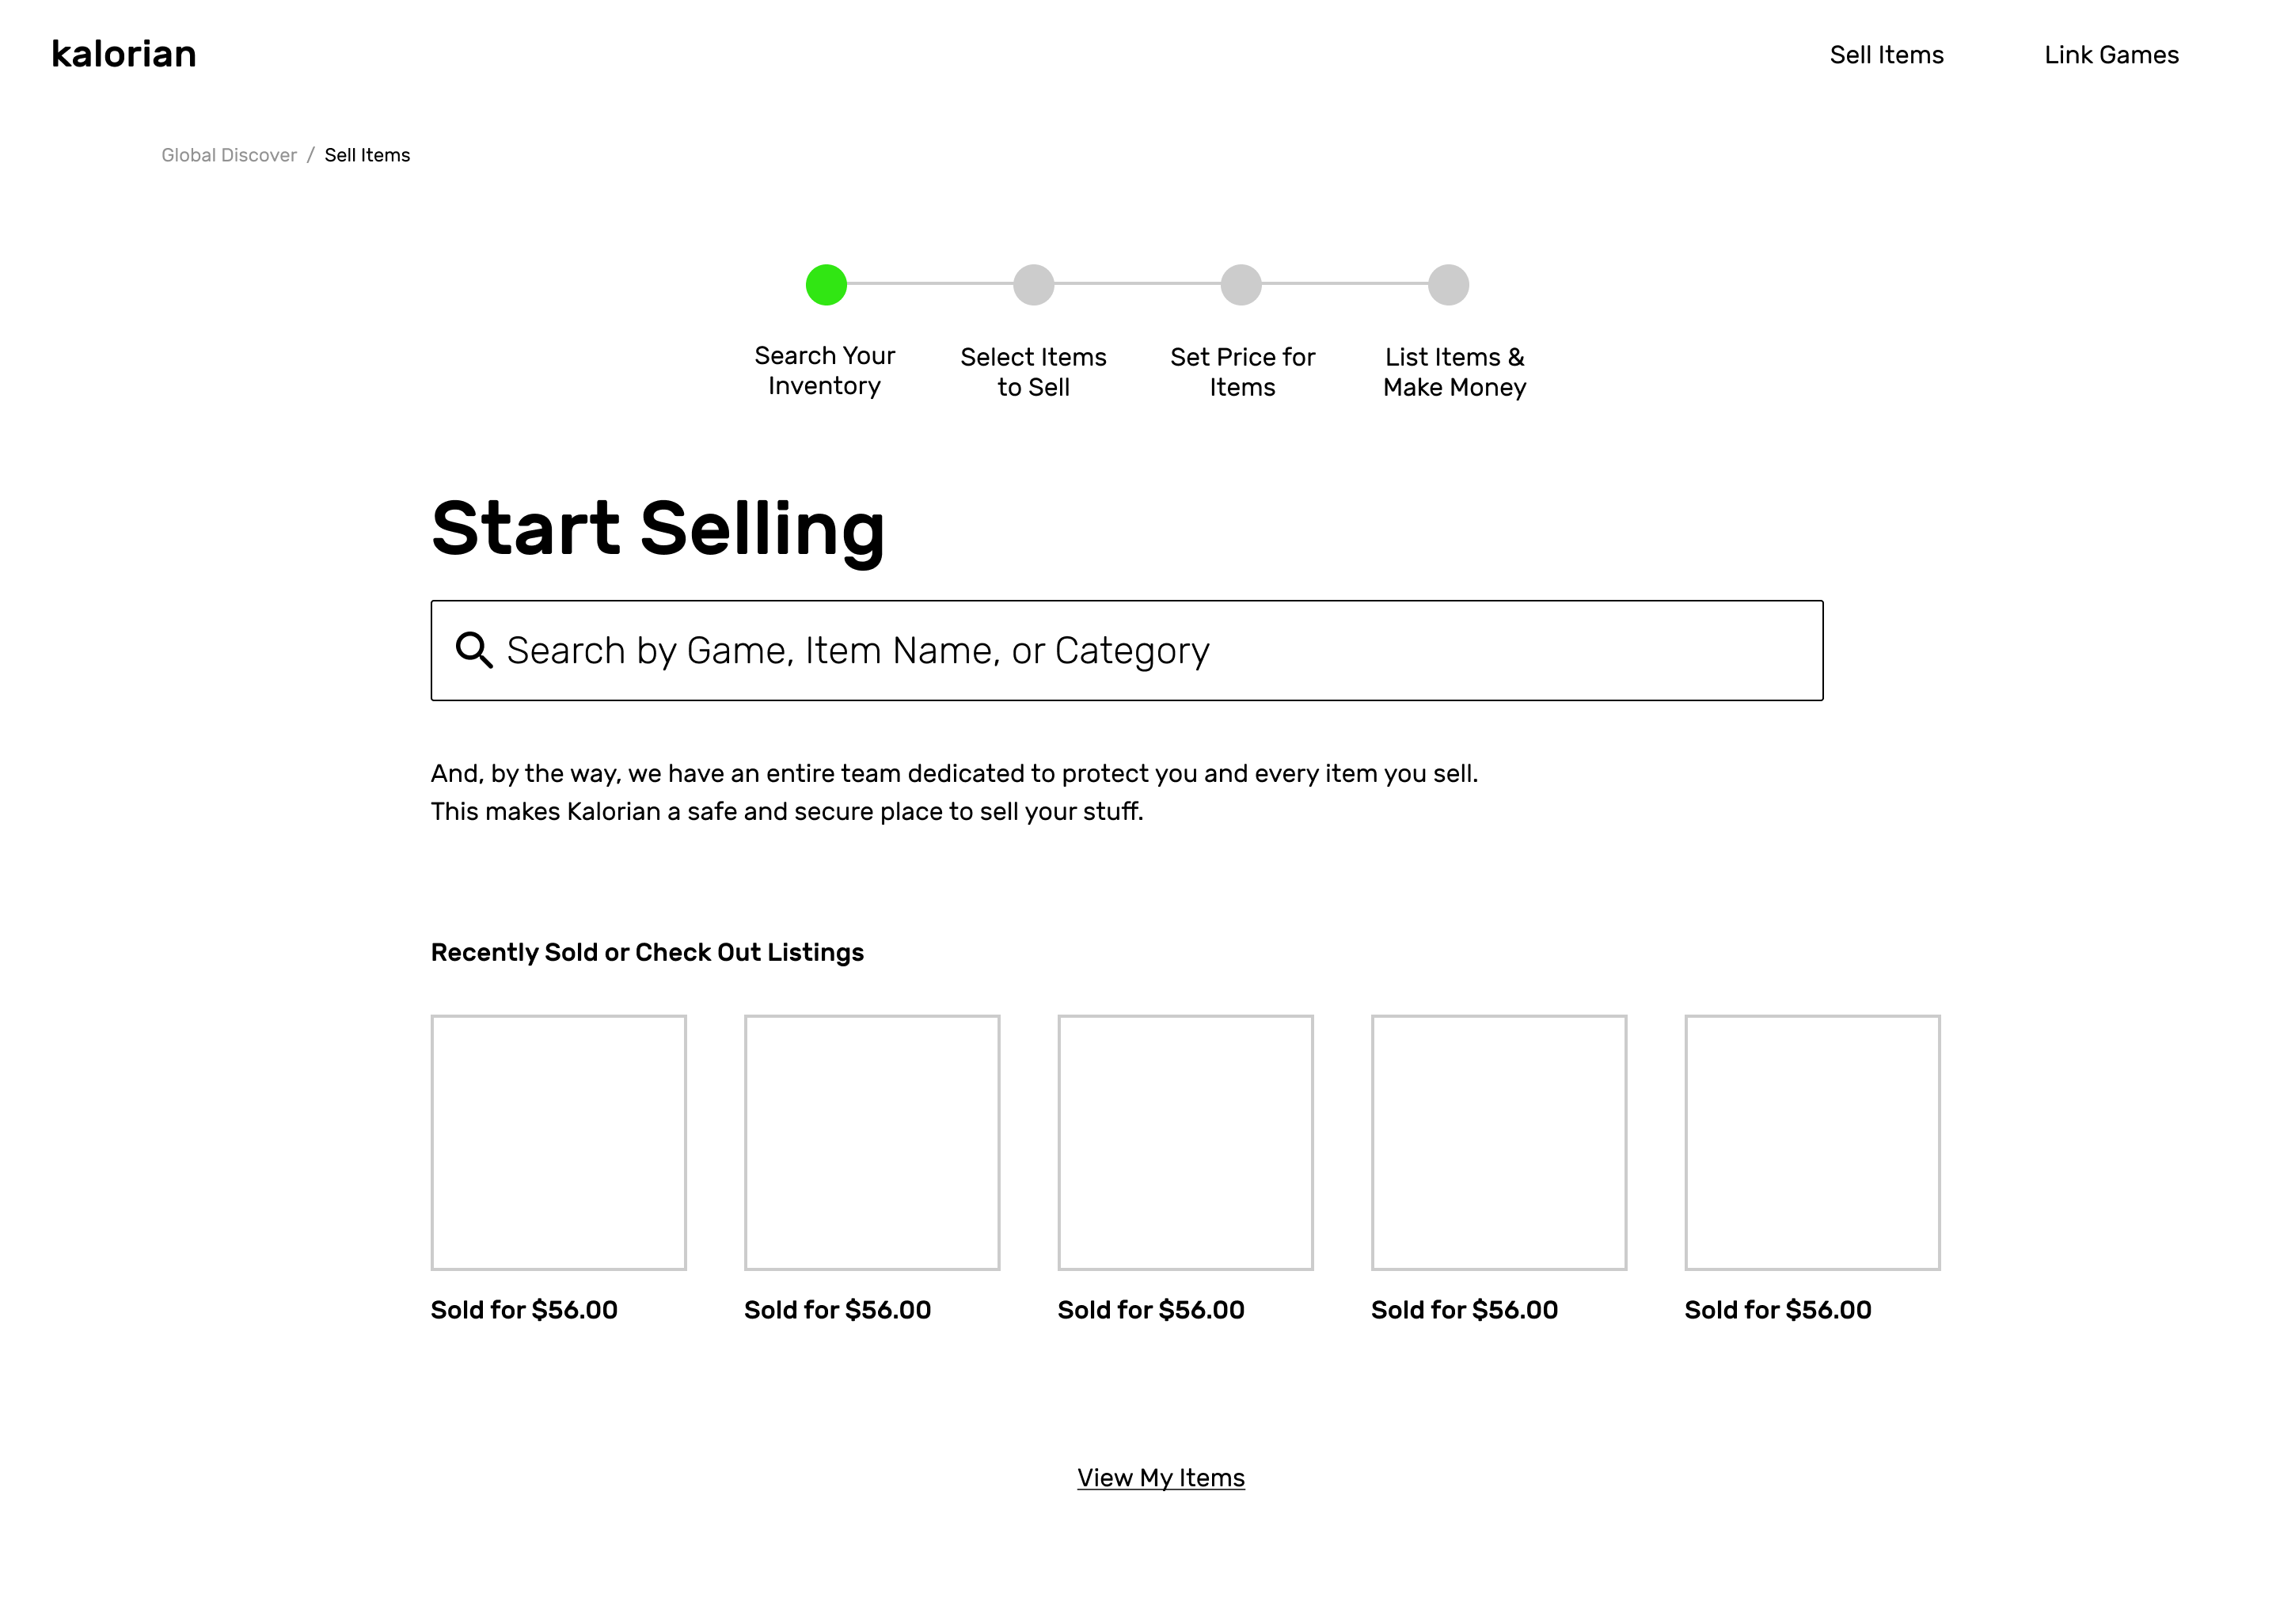2280x1624 pixels.
Task: Select the Recently Sold or Check Out Listings heading
Action: click(x=647, y=952)
